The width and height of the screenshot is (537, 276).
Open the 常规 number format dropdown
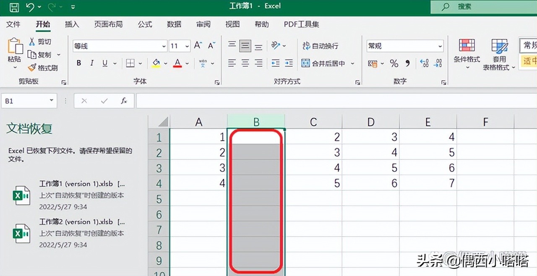pyautogui.click(x=440, y=46)
